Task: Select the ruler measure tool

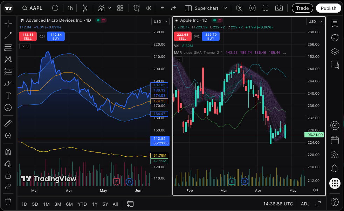Action: click(x=8, y=124)
